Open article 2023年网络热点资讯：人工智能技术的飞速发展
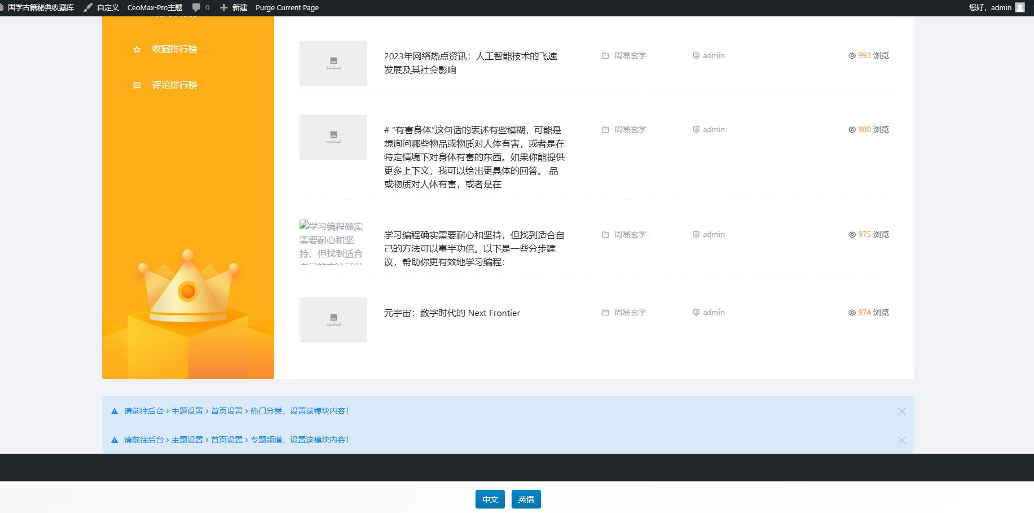The image size is (1034, 513). point(470,63)
